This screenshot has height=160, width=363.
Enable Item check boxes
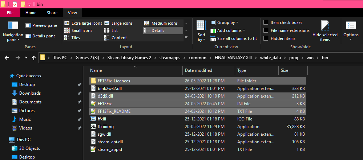pos(266,22)
